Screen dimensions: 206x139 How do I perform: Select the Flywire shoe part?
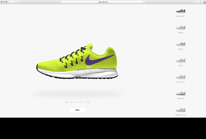(x=181, y=61)
